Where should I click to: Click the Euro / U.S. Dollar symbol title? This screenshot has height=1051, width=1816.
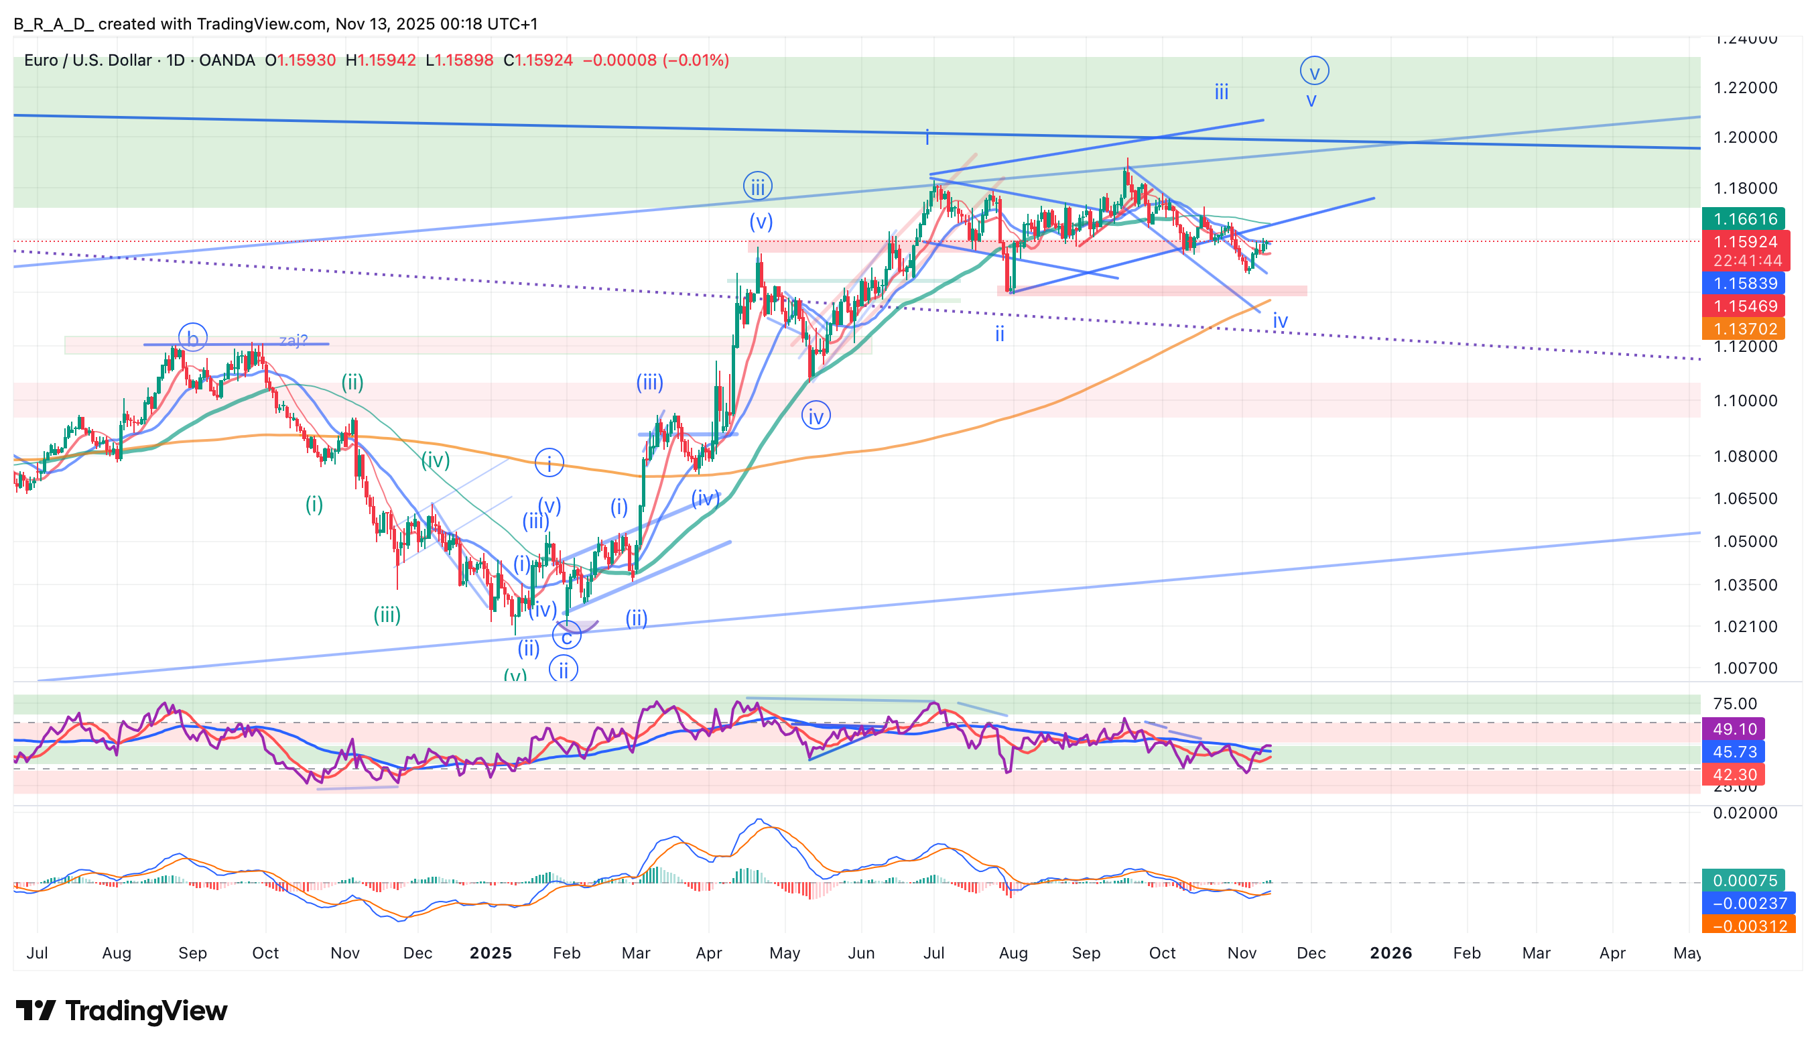[87, 60]
